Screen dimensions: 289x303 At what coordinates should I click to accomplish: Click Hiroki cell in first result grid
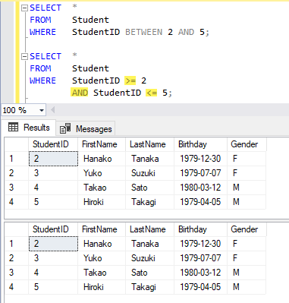[x=102, y=202]
